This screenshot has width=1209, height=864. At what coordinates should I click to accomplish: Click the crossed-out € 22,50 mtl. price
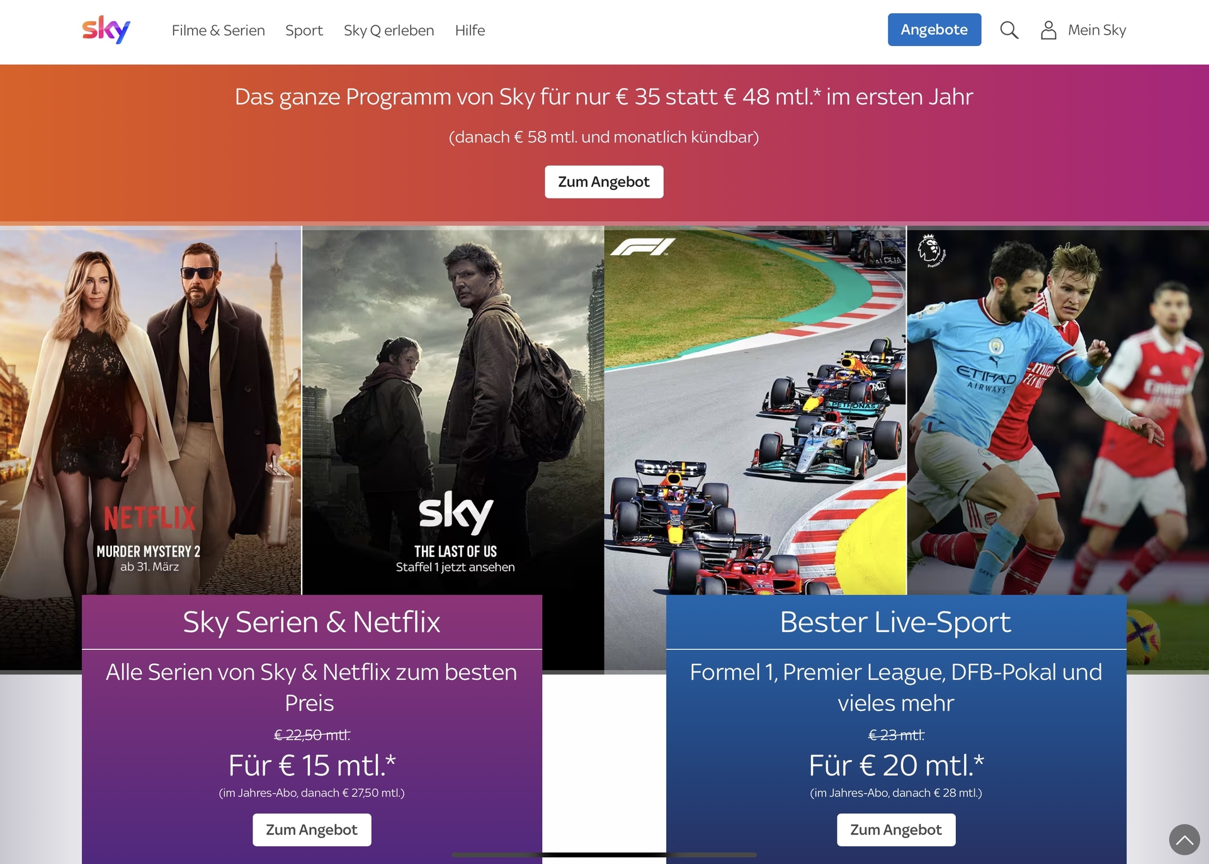[312, 735]
